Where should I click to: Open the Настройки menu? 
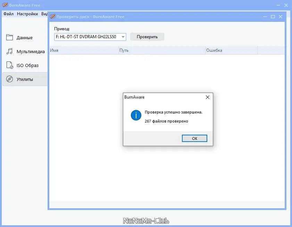(27, 14)
